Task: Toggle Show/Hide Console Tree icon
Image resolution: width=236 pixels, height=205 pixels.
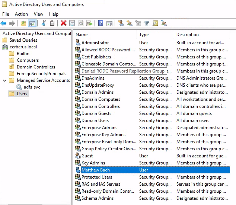Action: [32, 23]
